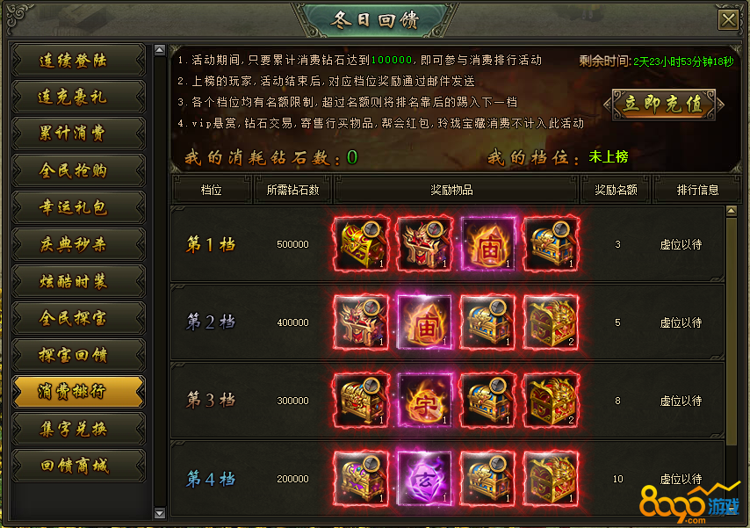Click the reward list vertical scrollbar thumb
Image resolution: width=750 pixels, height=528 pixels.
click(x=732, y=331)
